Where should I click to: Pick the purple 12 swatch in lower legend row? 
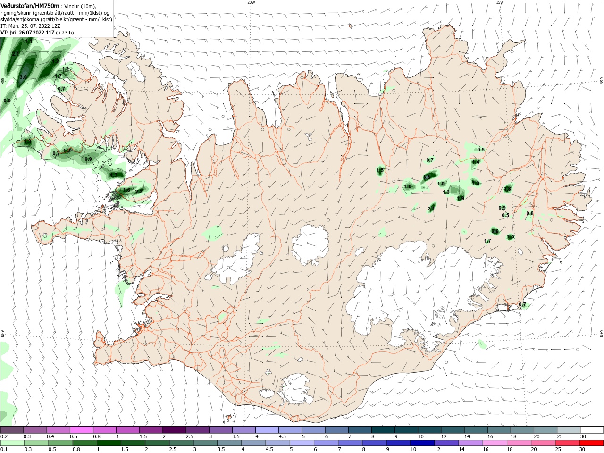[x=447, y=443]
